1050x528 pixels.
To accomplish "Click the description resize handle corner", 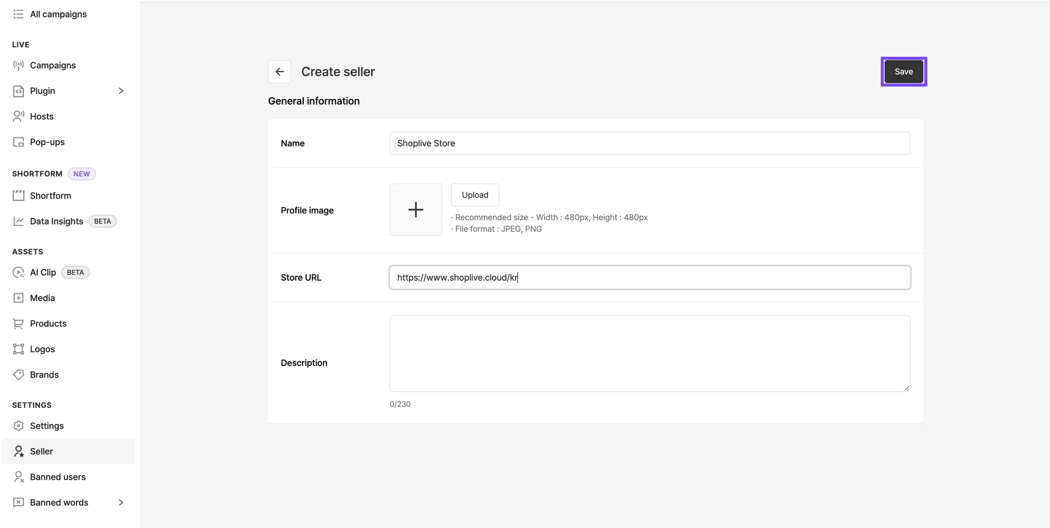I will pyautogui.click(x=906, y=388).
